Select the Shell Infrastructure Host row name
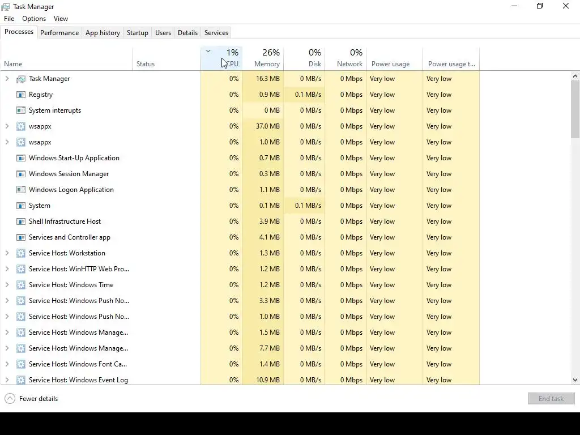This screenshot has height=435, width=580. coord(65,221)
